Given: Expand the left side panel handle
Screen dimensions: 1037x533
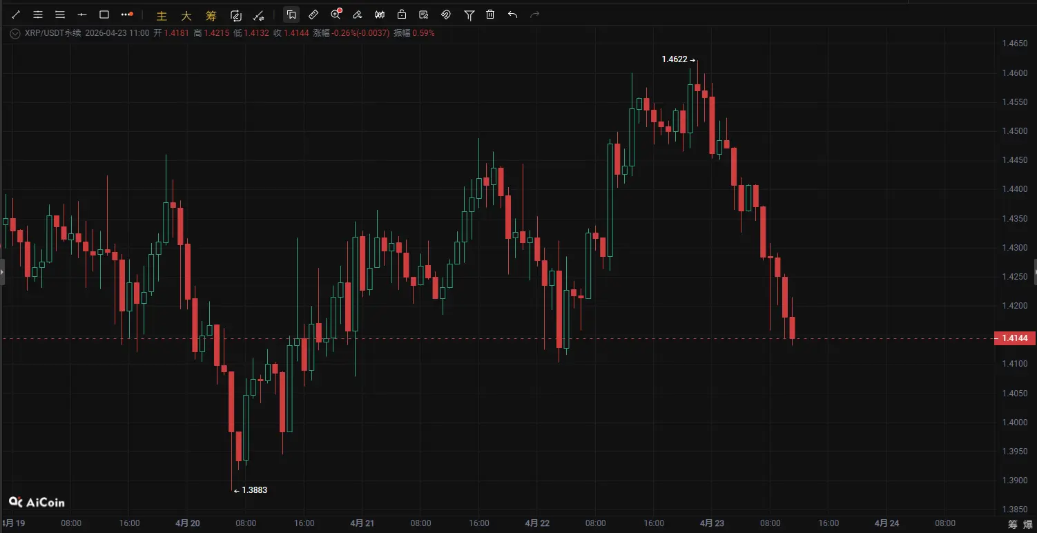Looking at the screenshot, I should pyautogui.click(x=2, y=272).
